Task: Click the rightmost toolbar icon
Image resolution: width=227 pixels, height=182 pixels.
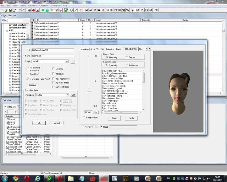Action: click(156, 10)
